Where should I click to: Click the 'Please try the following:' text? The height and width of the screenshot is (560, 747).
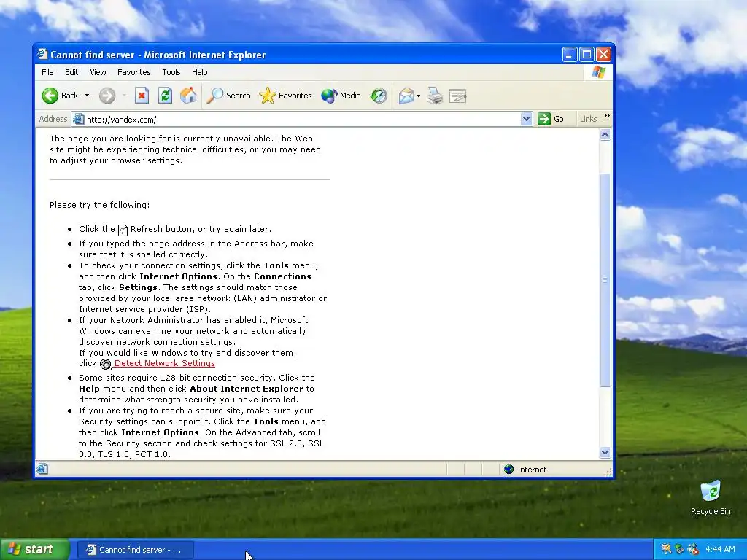click(x=99, y=205)
